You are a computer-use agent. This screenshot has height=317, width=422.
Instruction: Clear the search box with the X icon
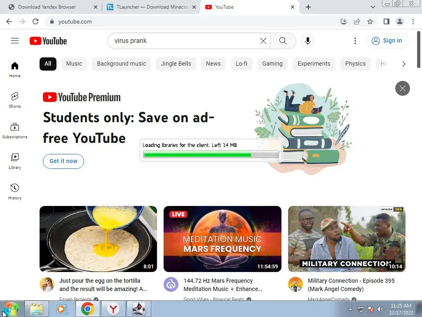263,41
